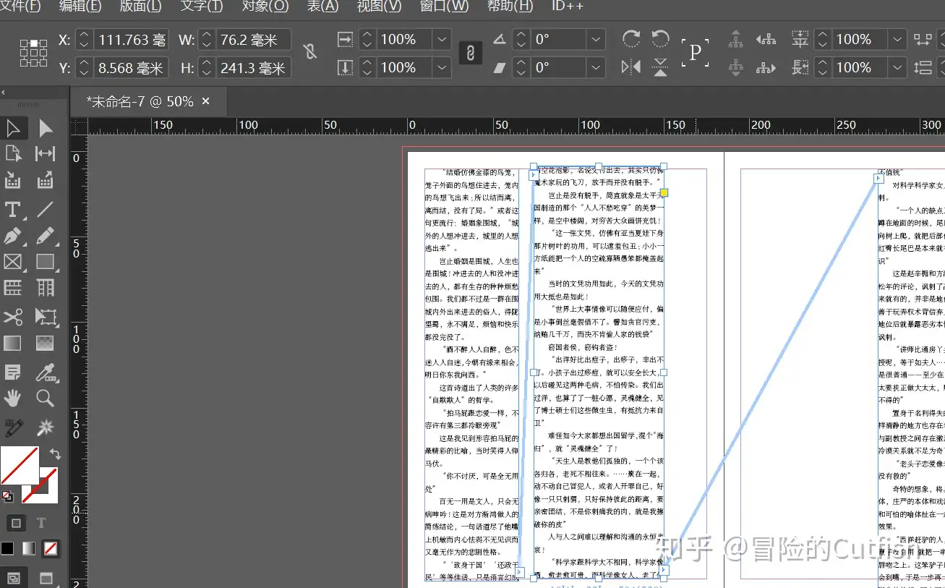Select the Direct Selection tool
Viewport: 945px width, 588px height.
(46, 129)
